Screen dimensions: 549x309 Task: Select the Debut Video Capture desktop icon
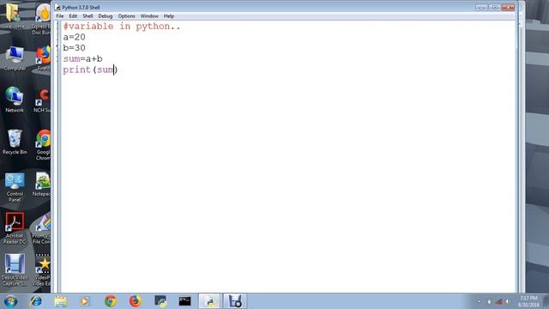tap(15, 270)
